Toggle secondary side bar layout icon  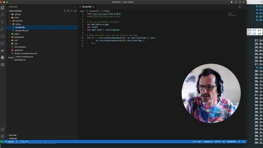pyautogui.click(x=240, y=2)
